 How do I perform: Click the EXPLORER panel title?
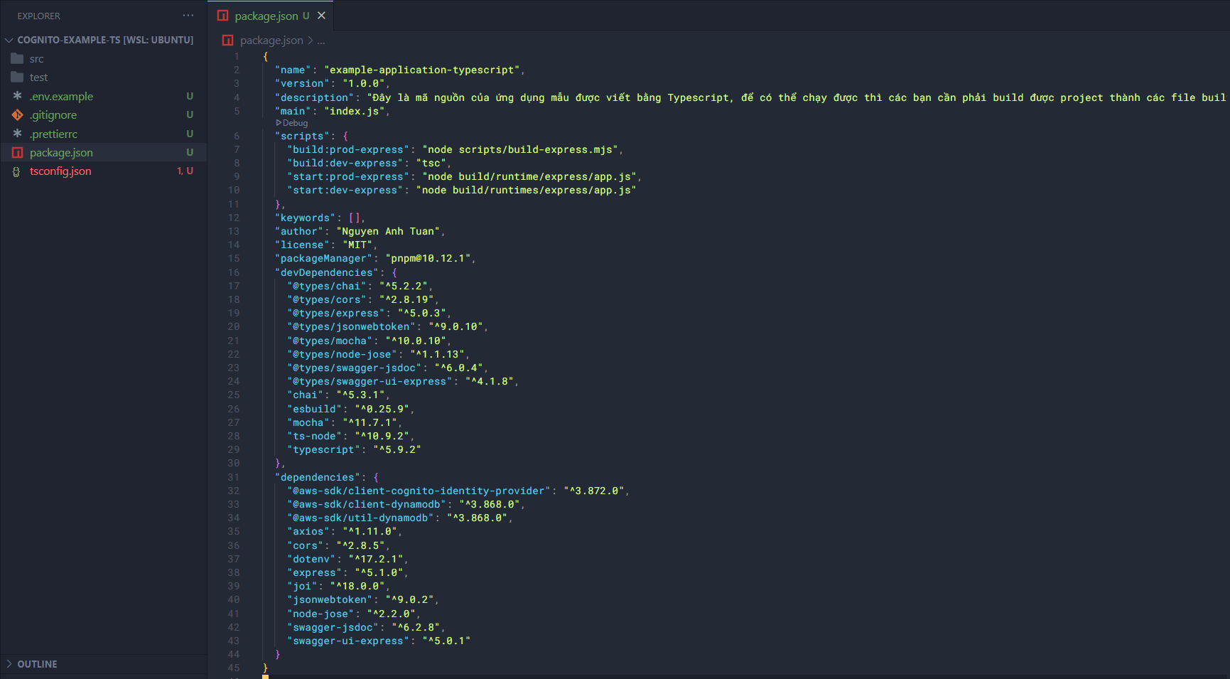(39, 16)
